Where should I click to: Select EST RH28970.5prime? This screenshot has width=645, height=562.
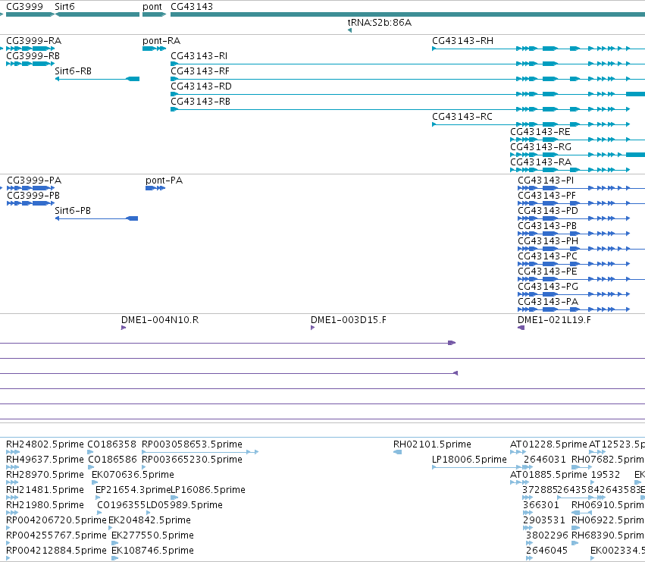pyautogui.click(x=45, y=475)
